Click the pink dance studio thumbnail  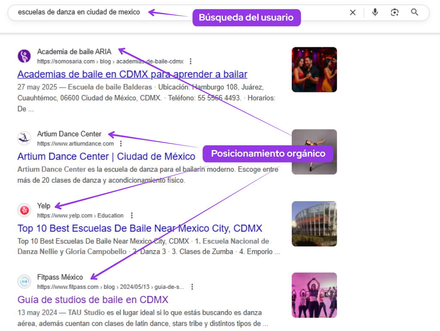(x=314, y=295)
